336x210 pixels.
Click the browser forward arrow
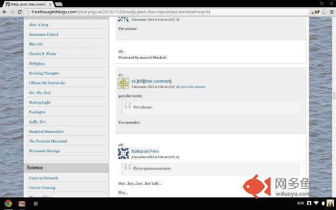(12, 12)
